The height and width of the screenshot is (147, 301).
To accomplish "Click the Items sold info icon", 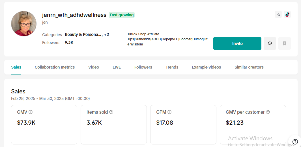I will pos(111,112).
